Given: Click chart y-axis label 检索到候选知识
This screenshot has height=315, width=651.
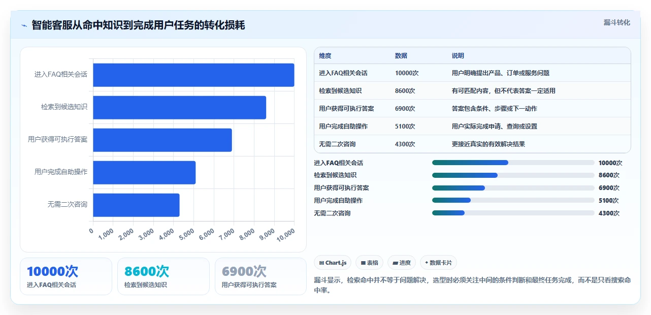Looking at the screenshot, I should (x=64, y=107).
